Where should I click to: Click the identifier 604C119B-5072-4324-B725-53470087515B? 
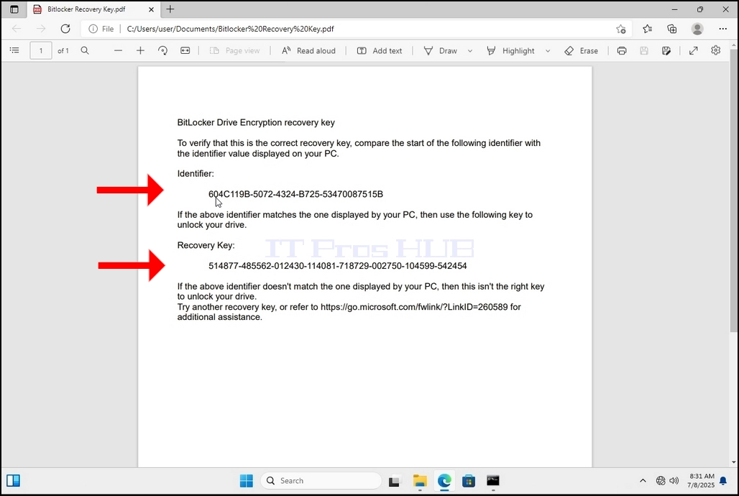coord(296,194)
